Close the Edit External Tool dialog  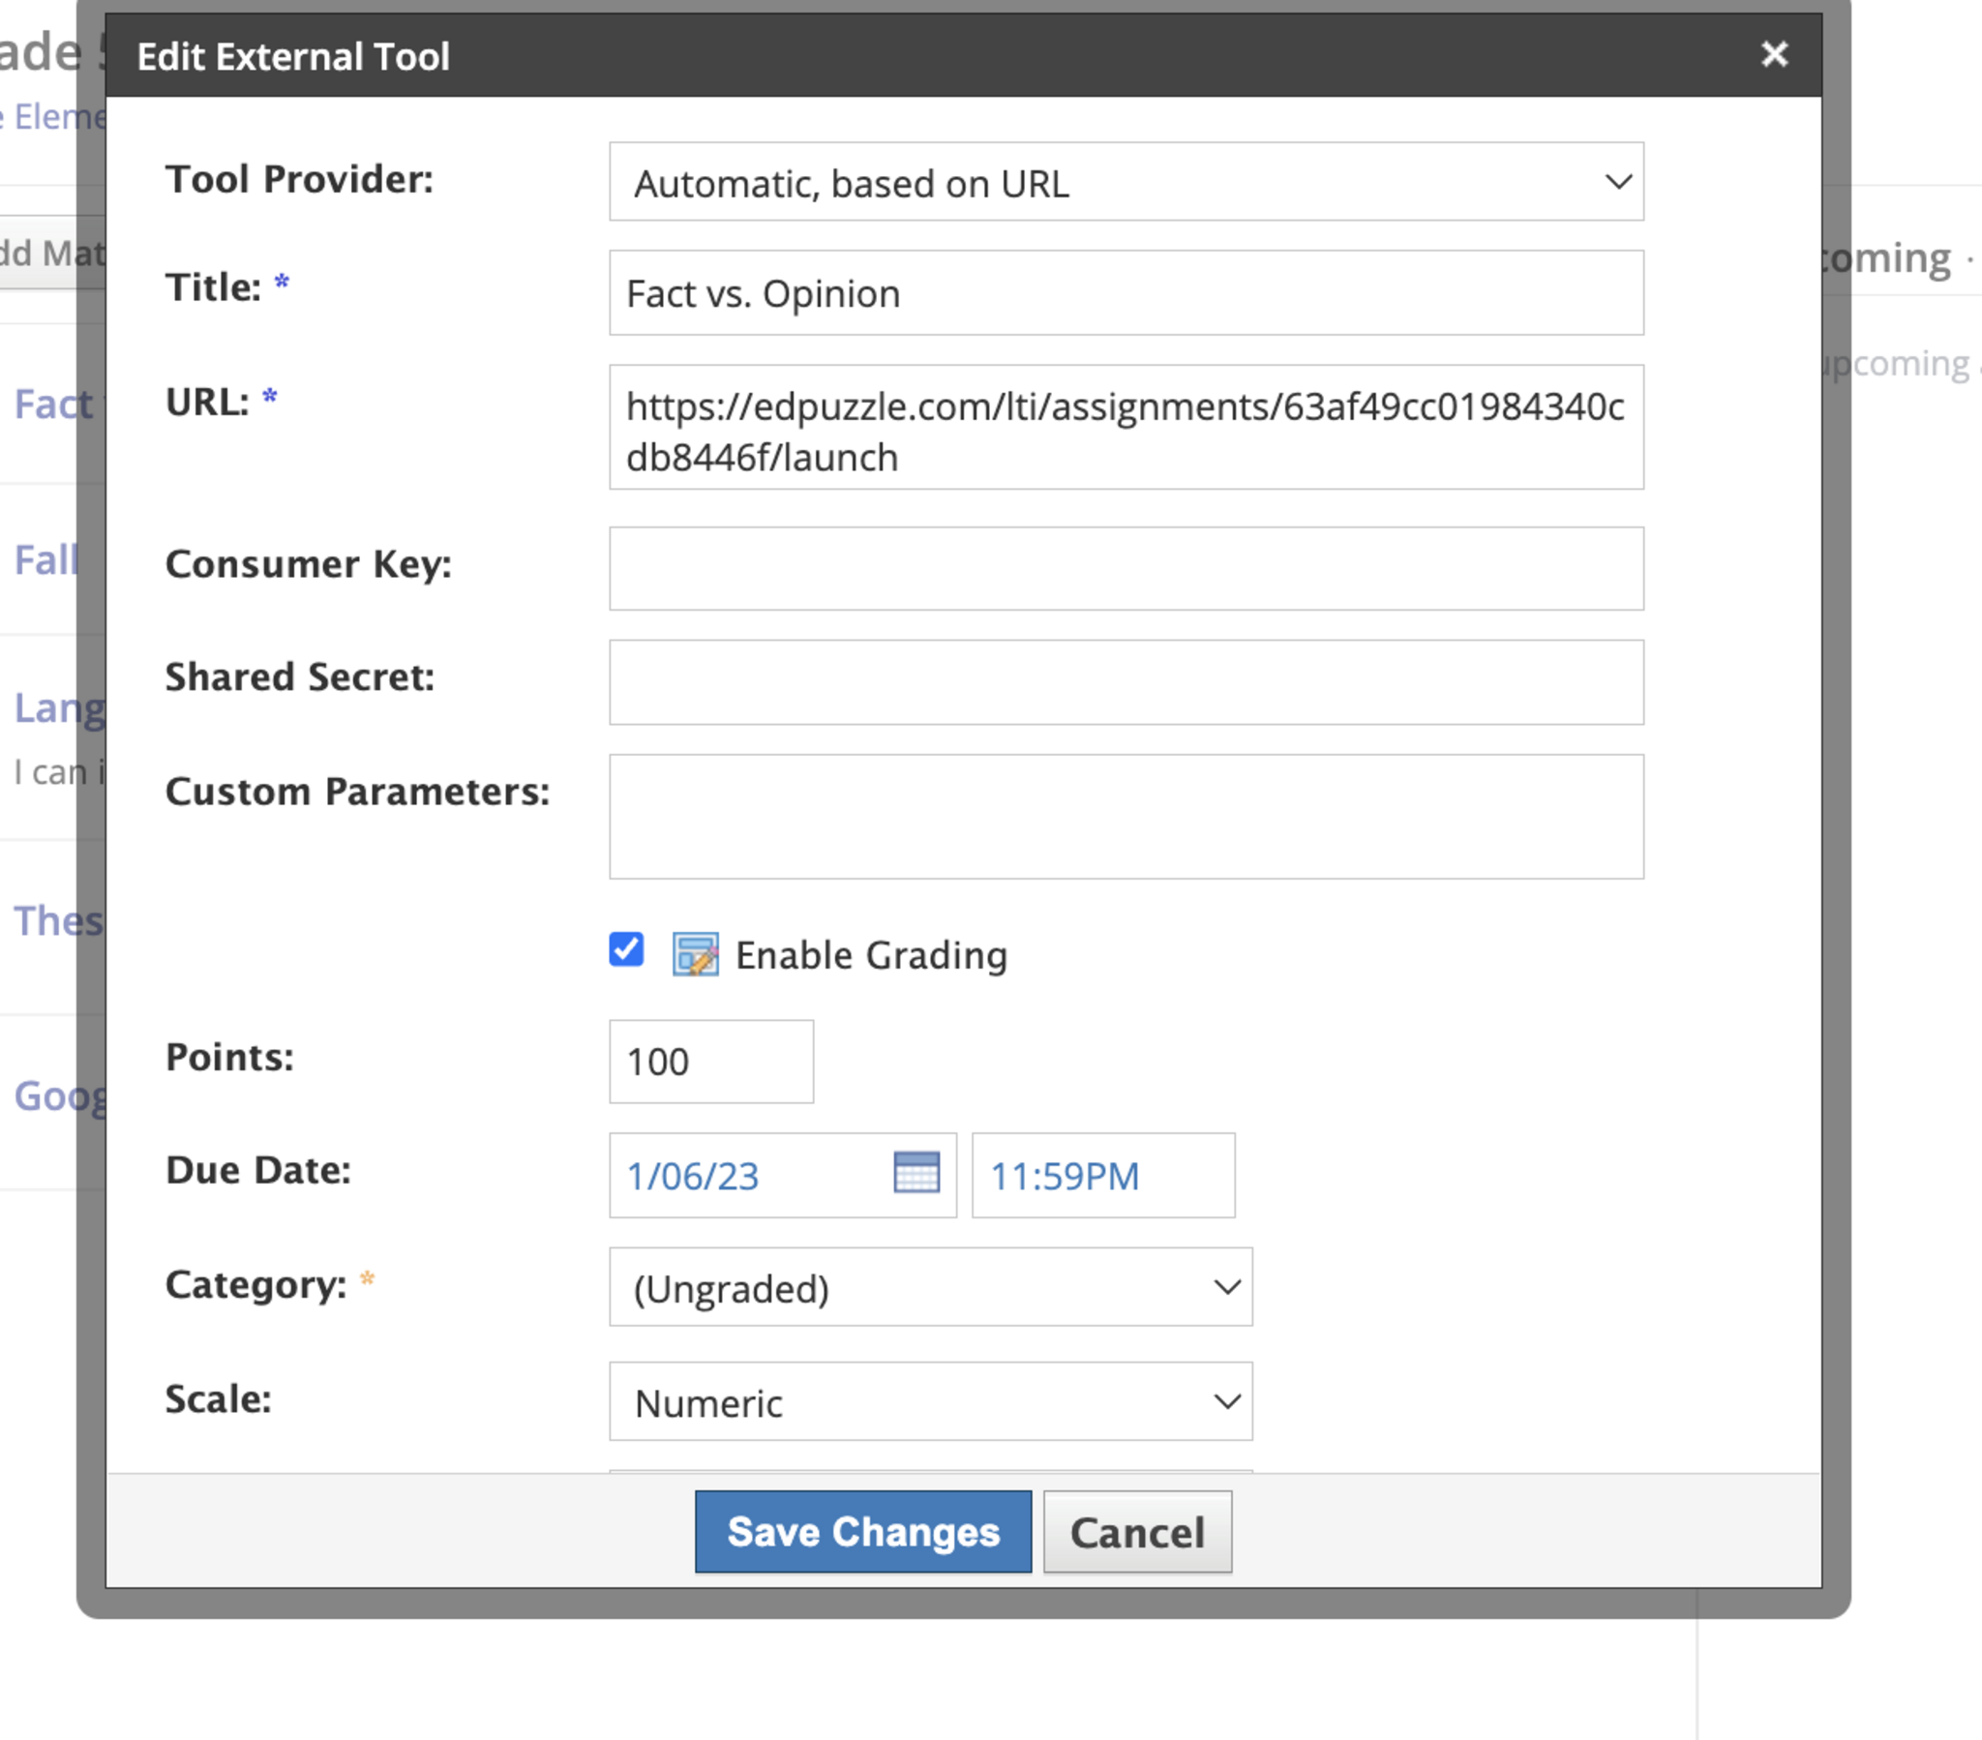coord(1774,54)
